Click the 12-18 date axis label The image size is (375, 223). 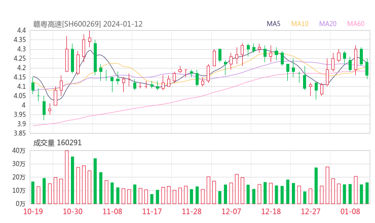[x=271, y=211]
